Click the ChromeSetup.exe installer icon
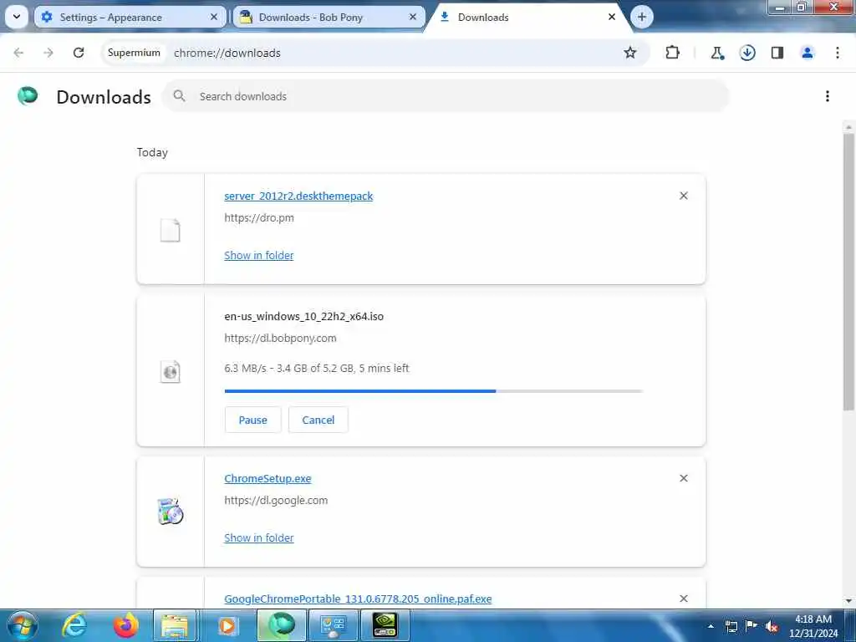This screenshot has height=642, width=856. (x=170, y=512)
